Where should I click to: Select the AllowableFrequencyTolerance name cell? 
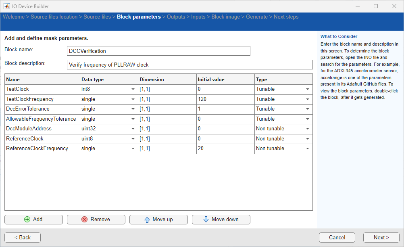coord(42,119)
